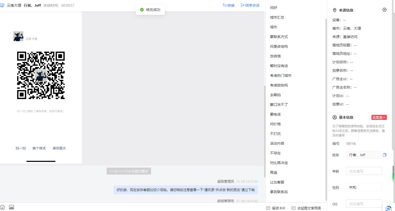Screen dimensions: 395x211
Task: Click the 创意名称 entry
Action: coord(343,70)
